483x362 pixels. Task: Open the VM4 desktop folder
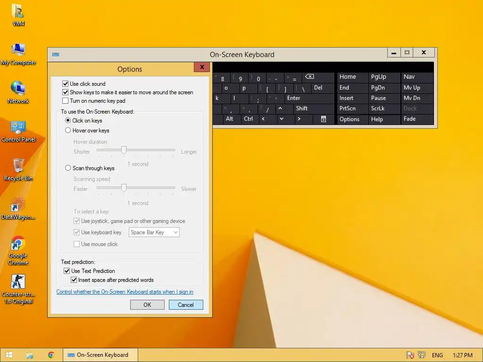(x=18, y=14)
